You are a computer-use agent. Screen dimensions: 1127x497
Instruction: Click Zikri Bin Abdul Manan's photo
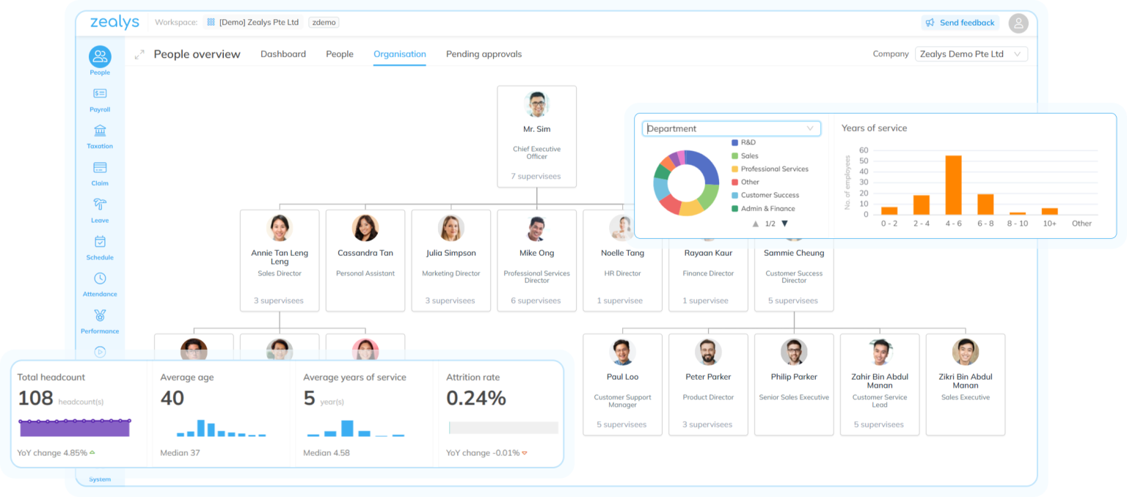pos(966,352)
